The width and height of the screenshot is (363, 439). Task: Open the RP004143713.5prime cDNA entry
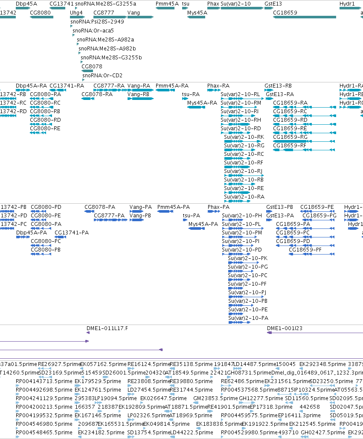tap(44, 381)
